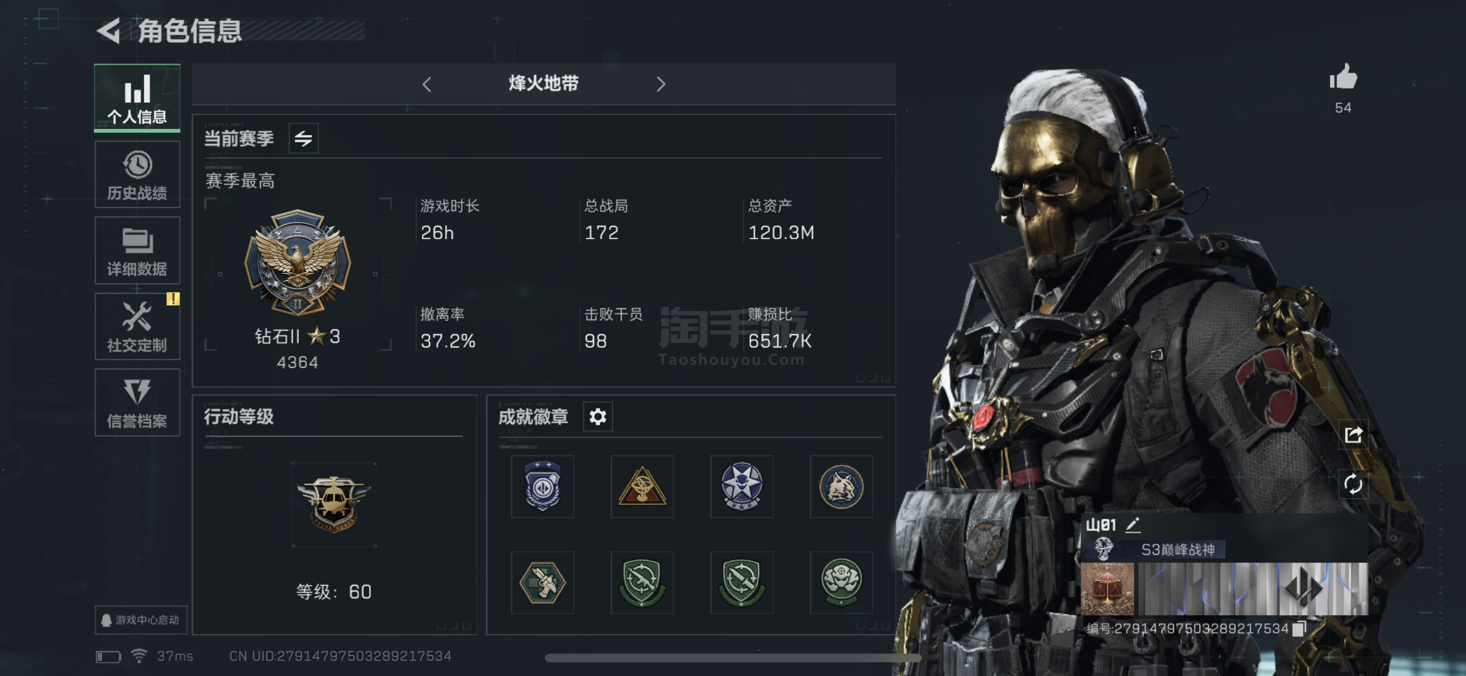Switch to previous mode with left chevron

[x=427, y=85]
